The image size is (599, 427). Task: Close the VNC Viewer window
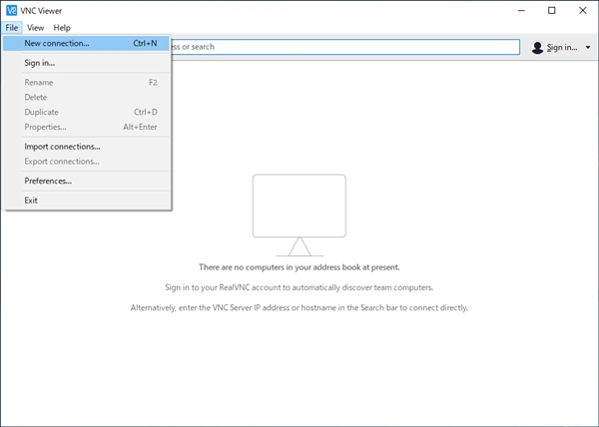[x=583, y=10]
